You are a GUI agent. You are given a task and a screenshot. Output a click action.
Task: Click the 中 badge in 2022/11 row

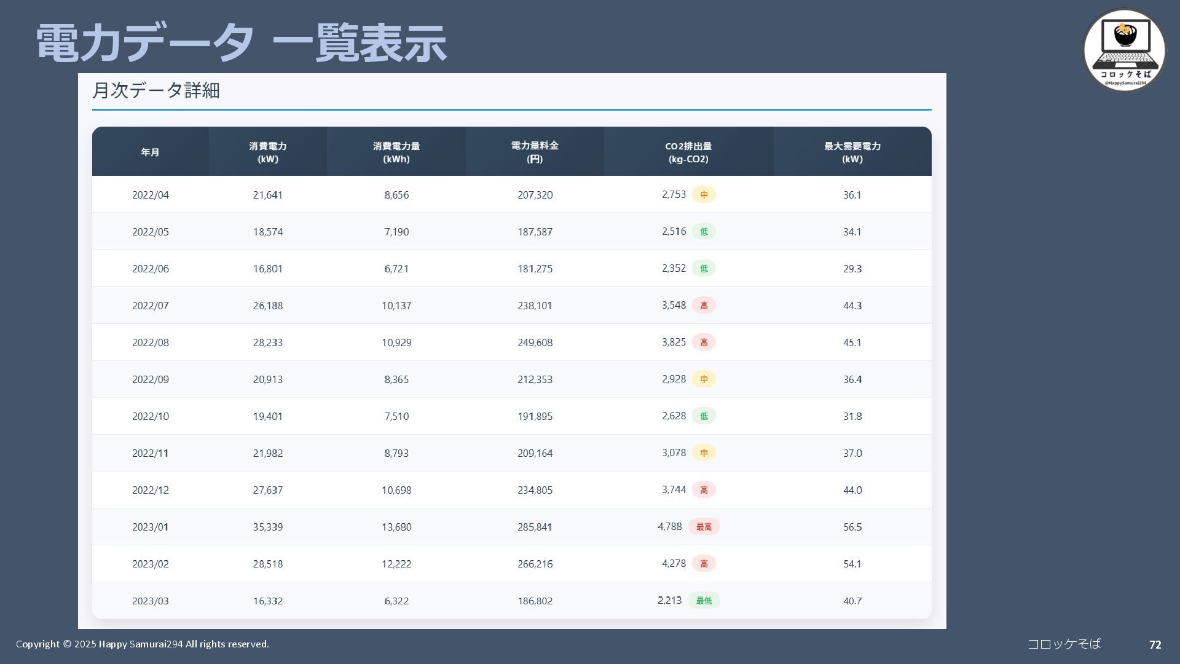click(704, 453)
